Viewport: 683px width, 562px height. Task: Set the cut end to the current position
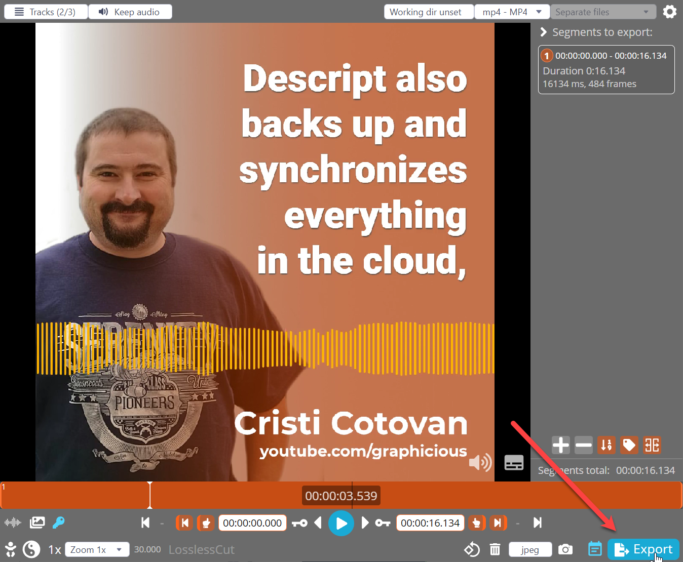tap(477, 523)
